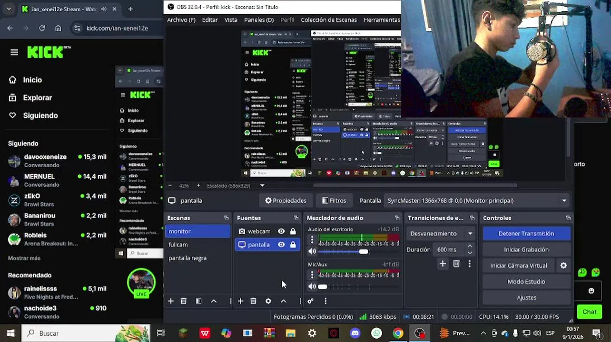Click Iniciar Cámara Virtual button
This screenshot has width=611, height=342.
519,266
